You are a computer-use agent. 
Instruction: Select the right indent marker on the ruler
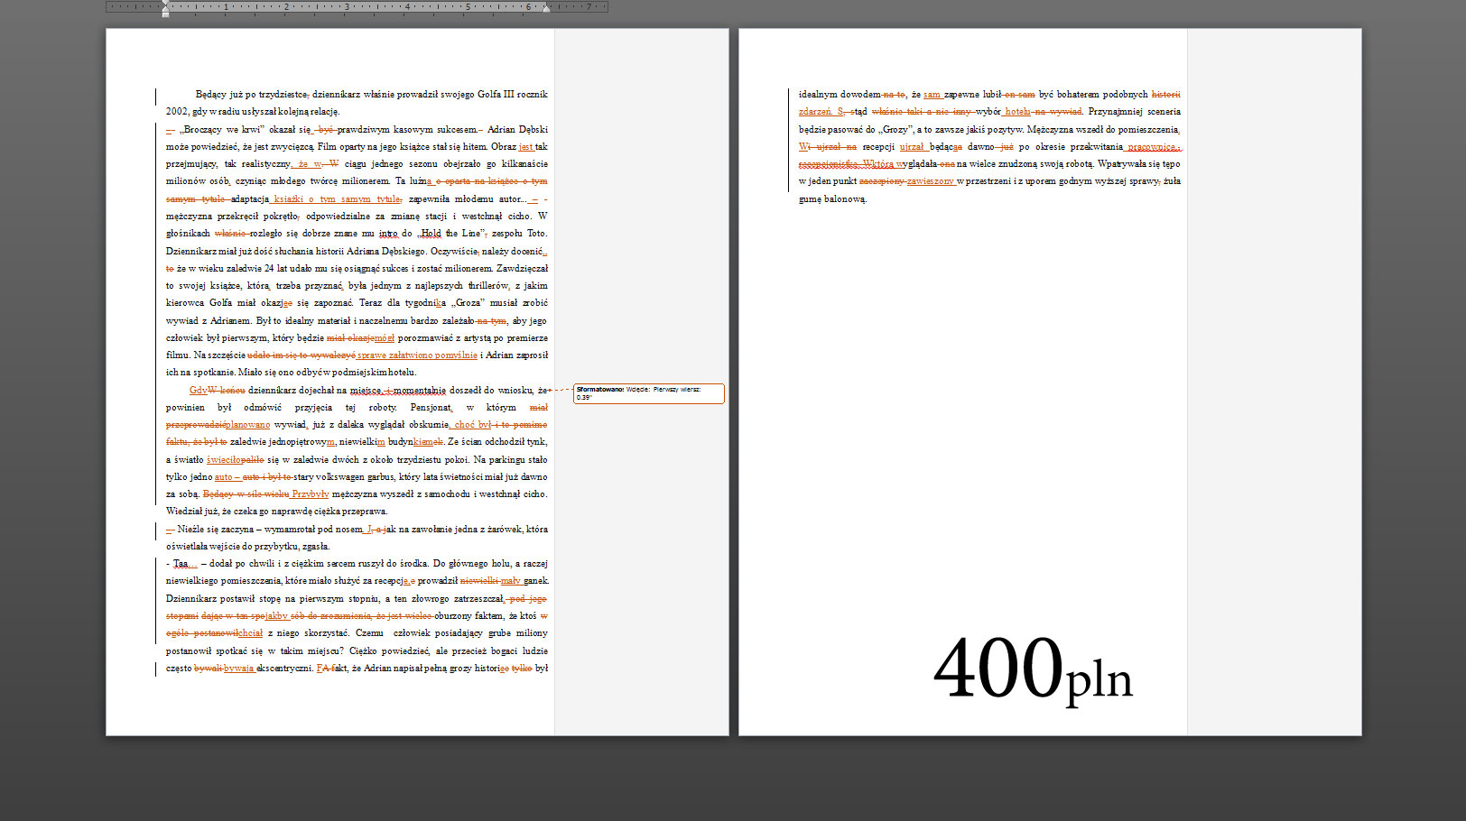[x=546, y=8]
